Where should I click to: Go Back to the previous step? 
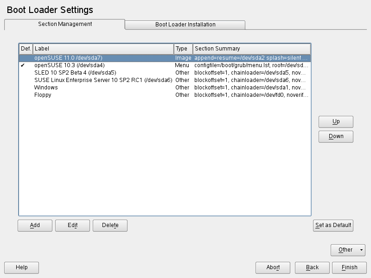312,268
